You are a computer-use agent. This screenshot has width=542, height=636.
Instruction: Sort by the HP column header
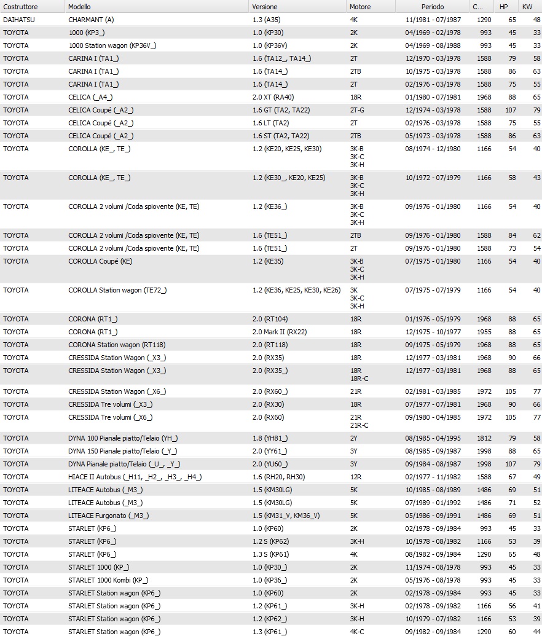[x=506, y=7]
